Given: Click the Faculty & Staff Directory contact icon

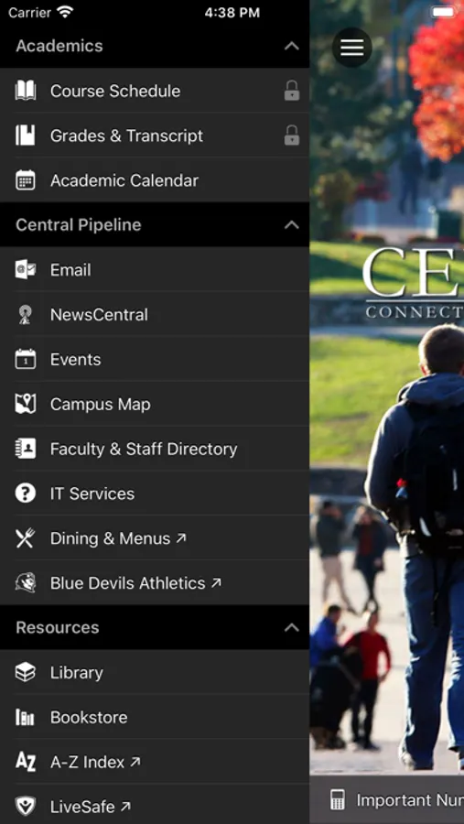Looking at the screenshot, I should 26,449.
